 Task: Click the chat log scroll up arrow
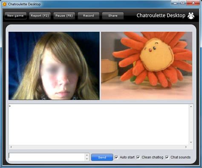click(191, 106)
